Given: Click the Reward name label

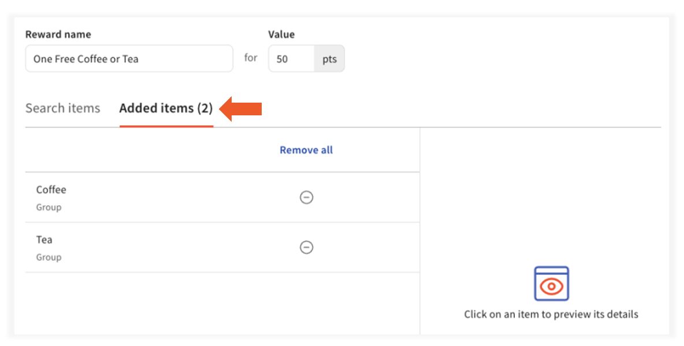Looking at the screenshot, I should [x=58, y=35].
